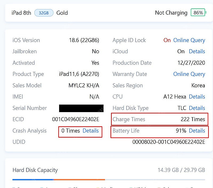
Task: Click the 14.39 GB / 29.79 GB capacity text
Action: point(181,170)
